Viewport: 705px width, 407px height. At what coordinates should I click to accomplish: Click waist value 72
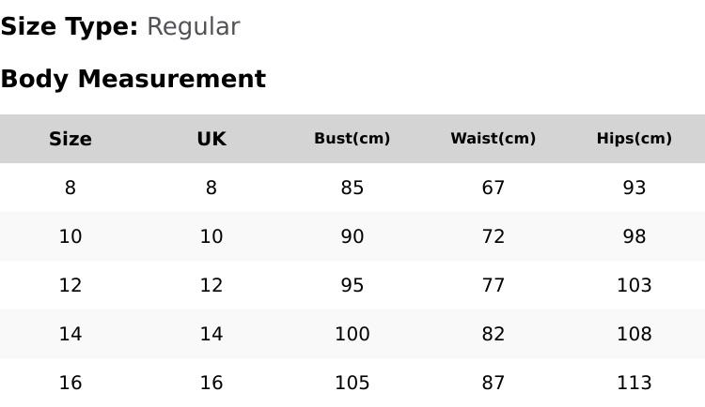(493, 236)
